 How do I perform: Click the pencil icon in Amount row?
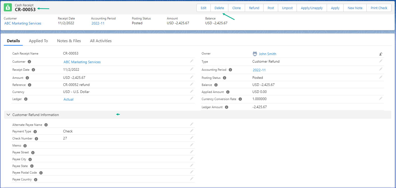point(192,77)
